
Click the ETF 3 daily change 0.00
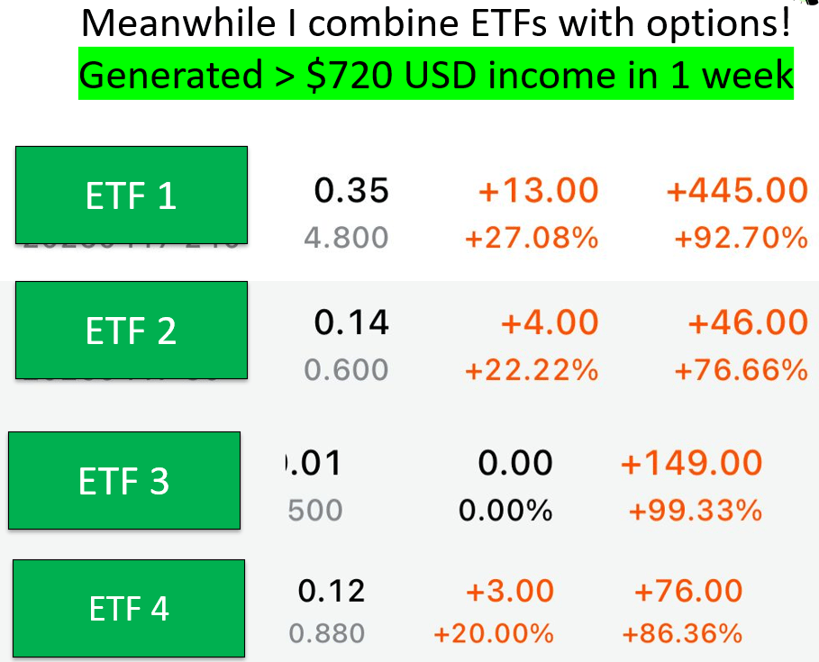pos(515,463)
